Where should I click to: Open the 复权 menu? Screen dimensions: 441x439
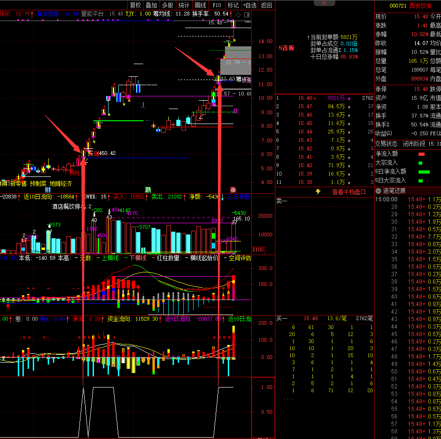click(135, 5)
